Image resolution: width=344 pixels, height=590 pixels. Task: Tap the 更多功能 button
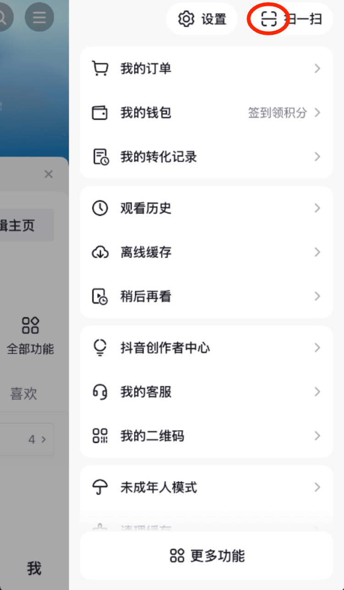[x=206, y=556]
